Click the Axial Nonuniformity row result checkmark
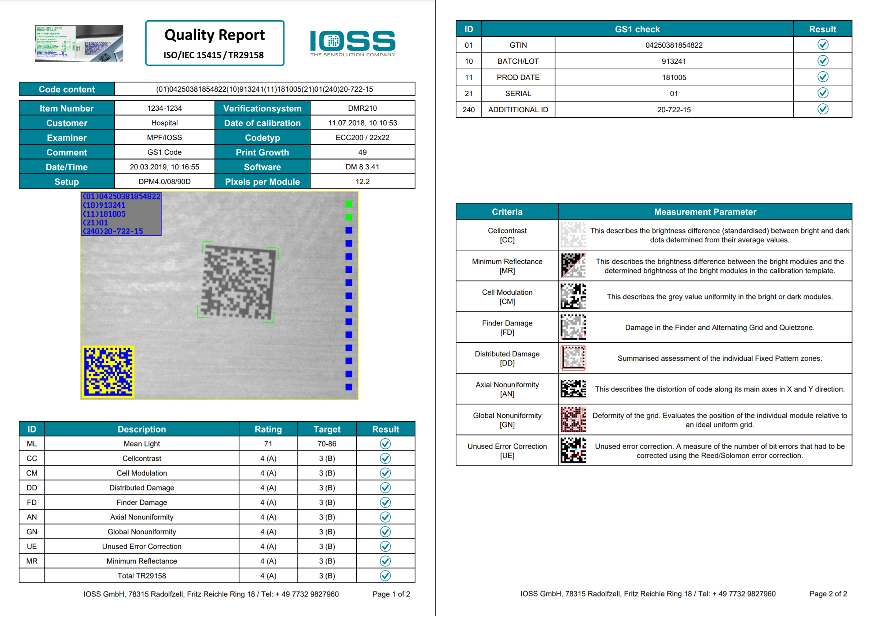This screenshot has width=871, height=617. coord(386,517)
